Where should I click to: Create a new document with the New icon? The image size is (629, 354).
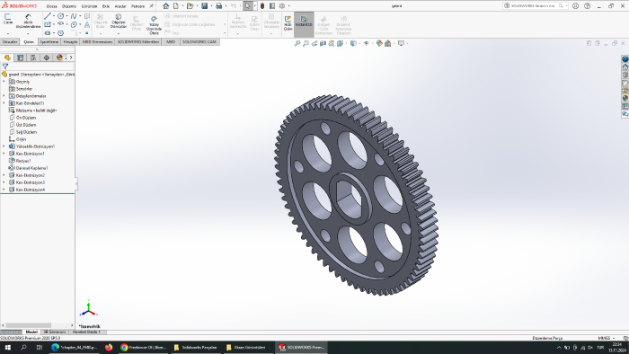176,6
